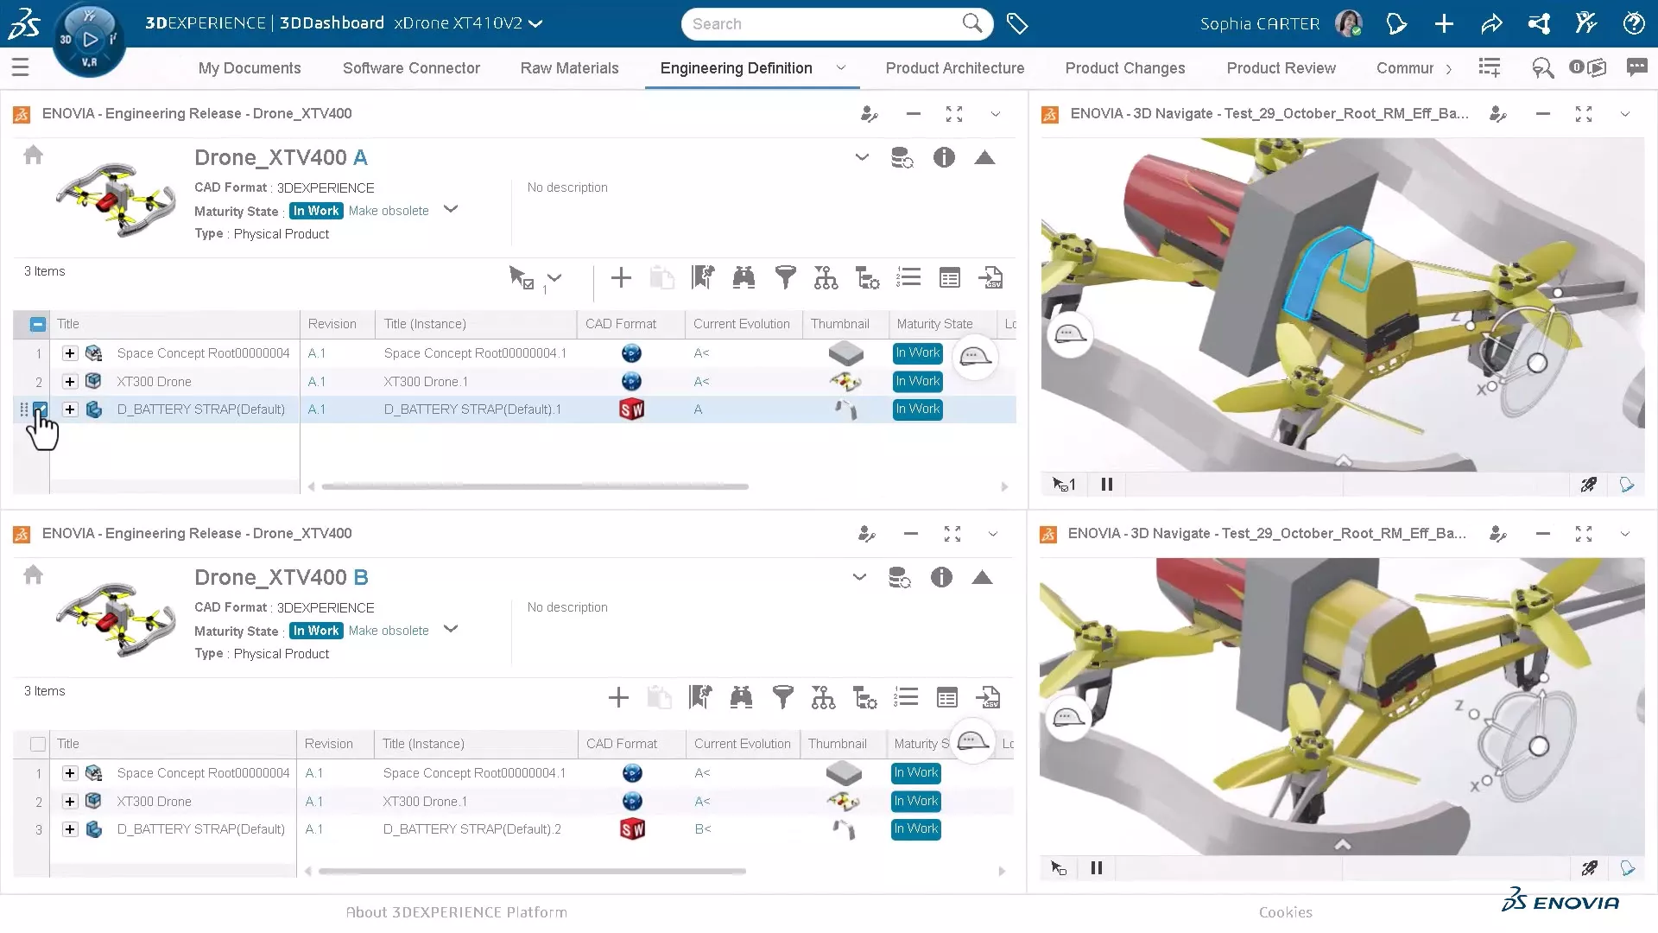This screenshot has height=933, width=1658.
Task: Pause the lower 3D viewer playback
Action: (x=1097, y=868)
